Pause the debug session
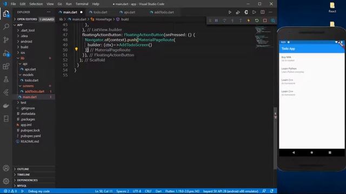This screenshot has height=194, width=346. click(x=216, y=20)
